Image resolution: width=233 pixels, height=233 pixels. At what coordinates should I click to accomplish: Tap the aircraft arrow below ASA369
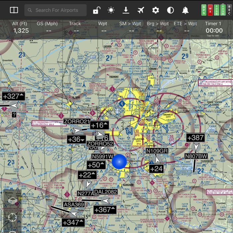[x=74, y=213]
